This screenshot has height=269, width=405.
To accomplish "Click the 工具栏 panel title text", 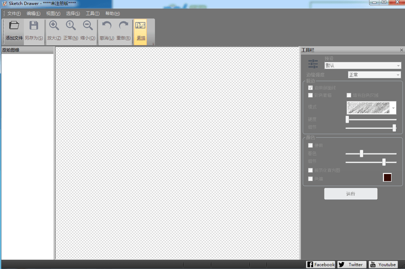I will [x=308, y=50].
